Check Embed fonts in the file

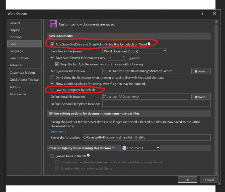point(52,156)
